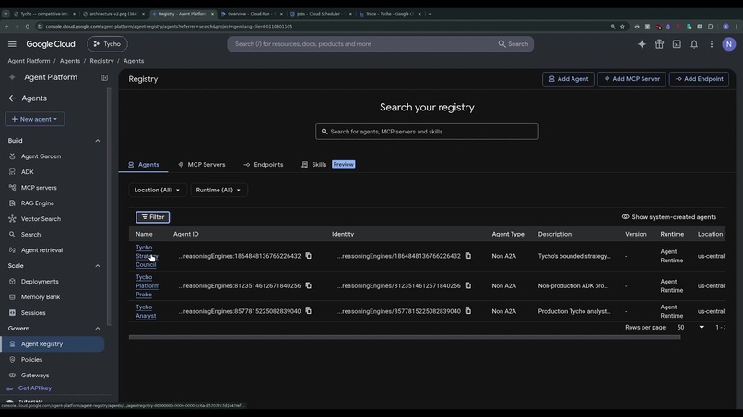
Task: Switch to Overview - Cloud Run browser tab
Action: (251, 14)
